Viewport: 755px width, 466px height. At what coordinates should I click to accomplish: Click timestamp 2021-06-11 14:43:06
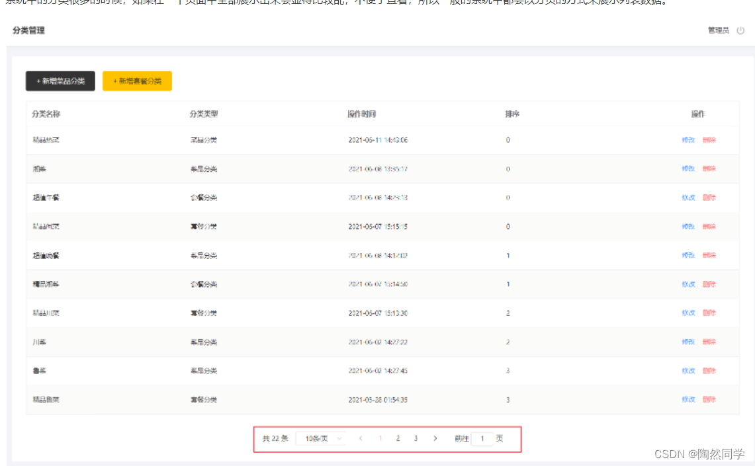point(378,140)
